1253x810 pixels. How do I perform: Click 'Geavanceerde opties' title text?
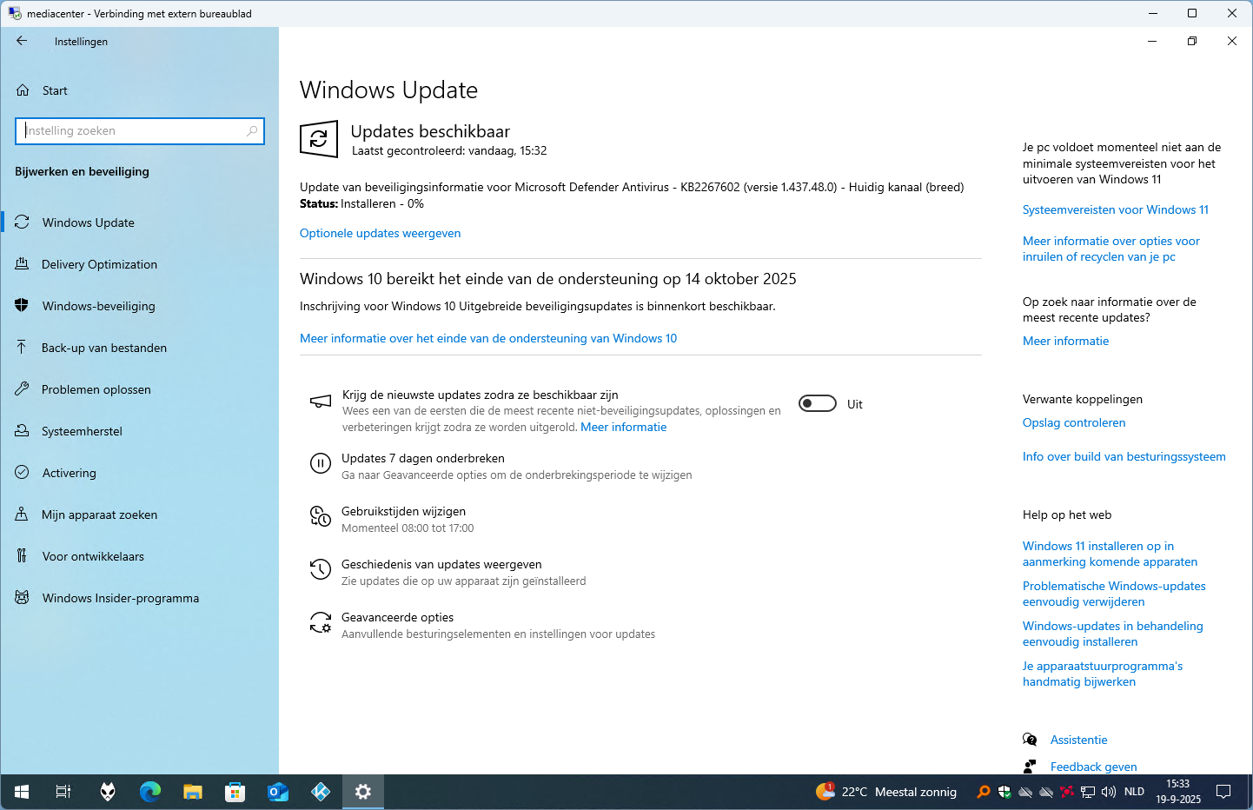click(397, 617)
